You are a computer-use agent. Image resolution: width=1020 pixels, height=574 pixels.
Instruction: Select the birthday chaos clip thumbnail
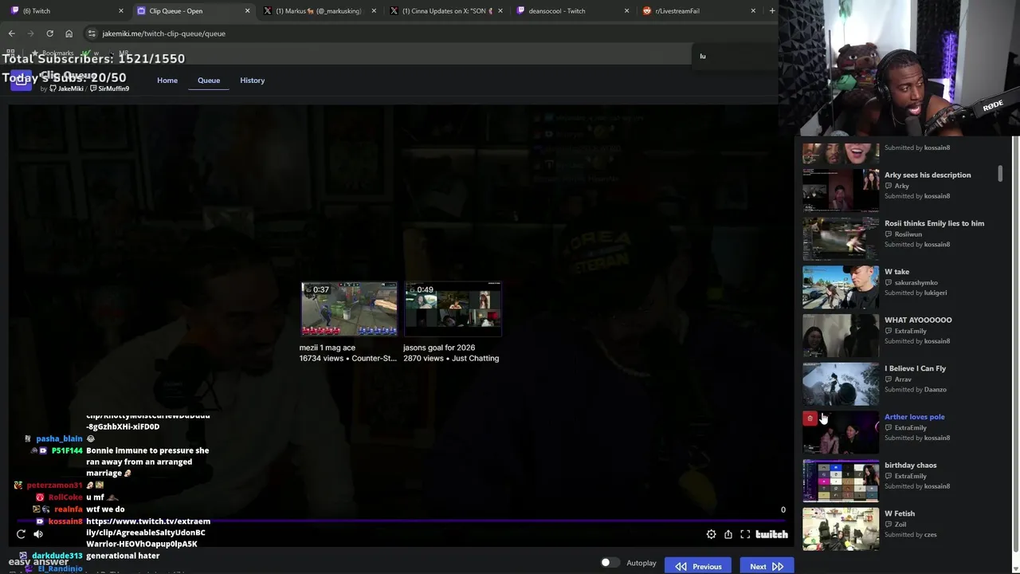(841, 481)
